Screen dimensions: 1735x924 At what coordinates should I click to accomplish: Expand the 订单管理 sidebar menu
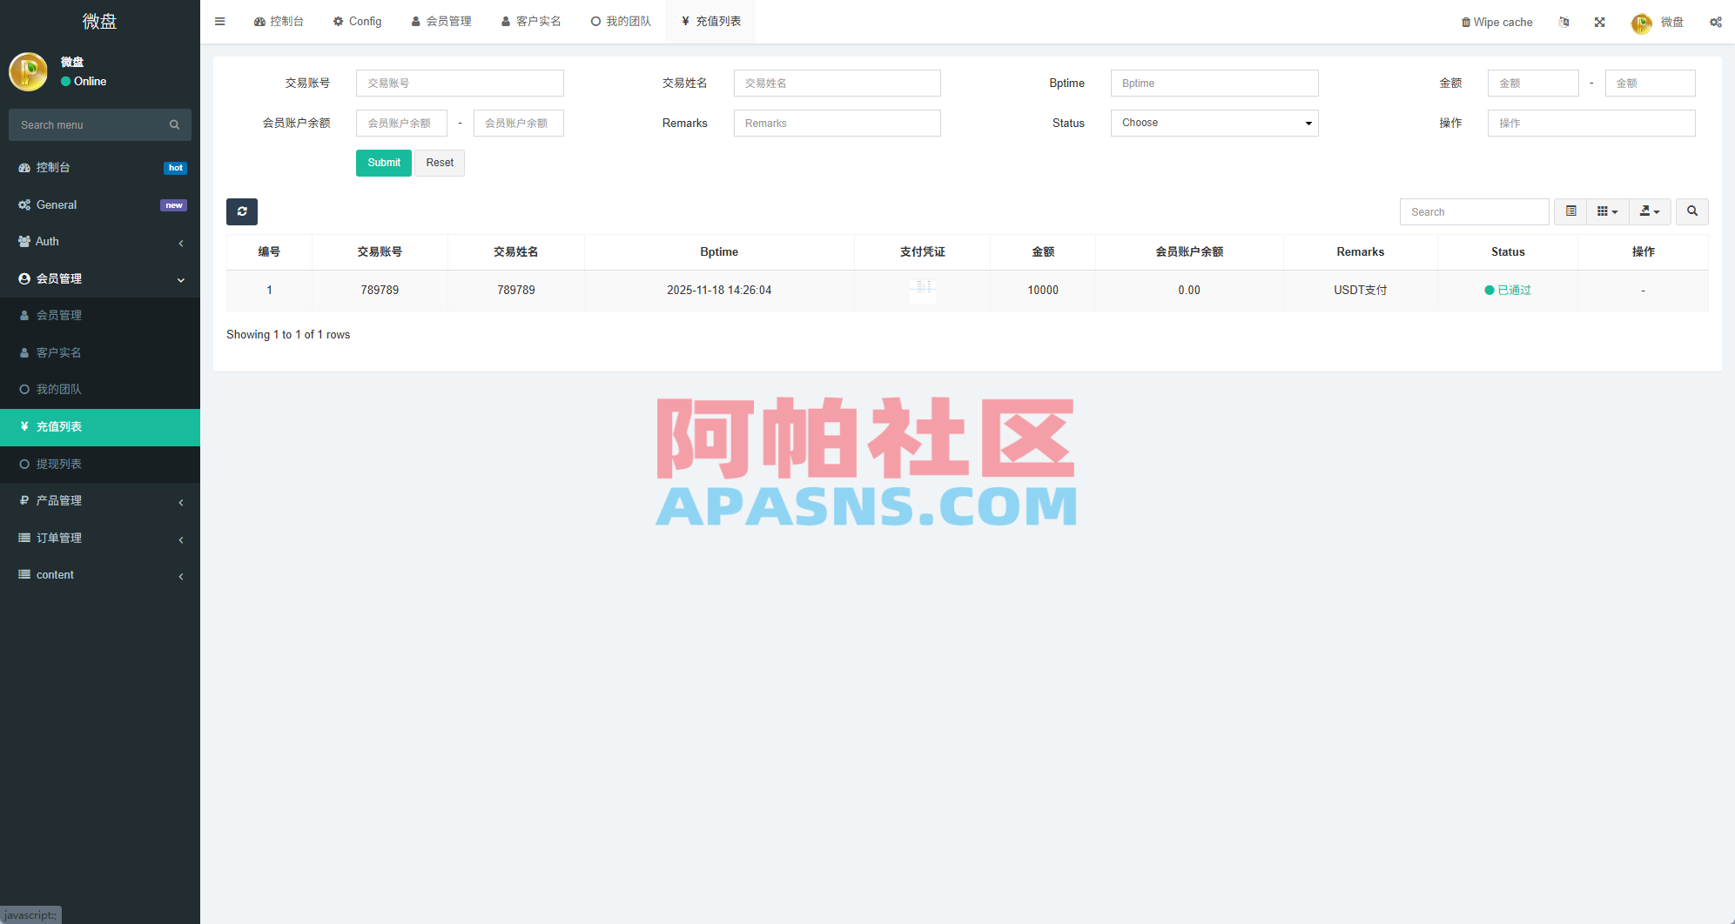[x=100, y=538]
